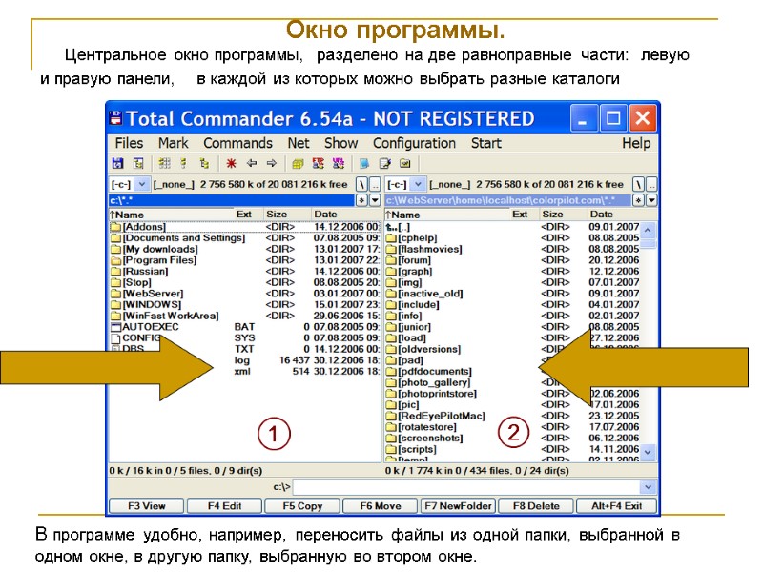The width and height of the screenshot is (763, 572).
Task: Click the blue document toolbar icon
Action: pyautogui.click(x=364, y=163)
